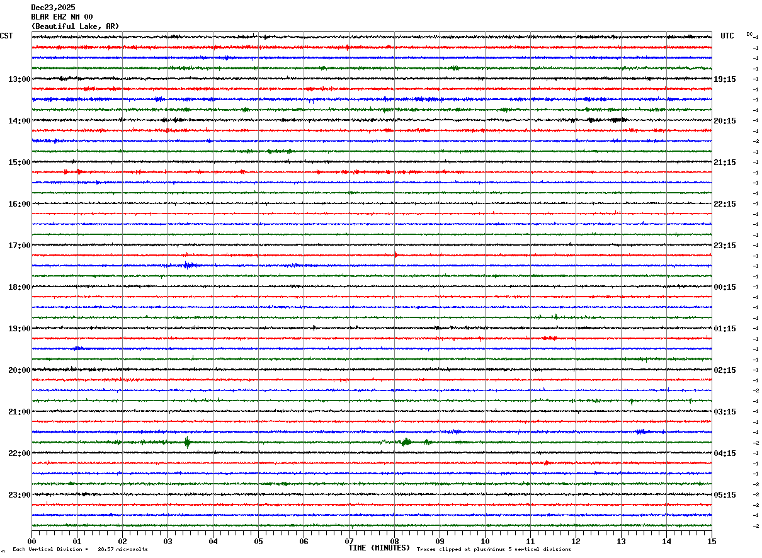Screen dimensions: 762x558
Task: Select the 19:00 CST row label
Action: point(19,329)
